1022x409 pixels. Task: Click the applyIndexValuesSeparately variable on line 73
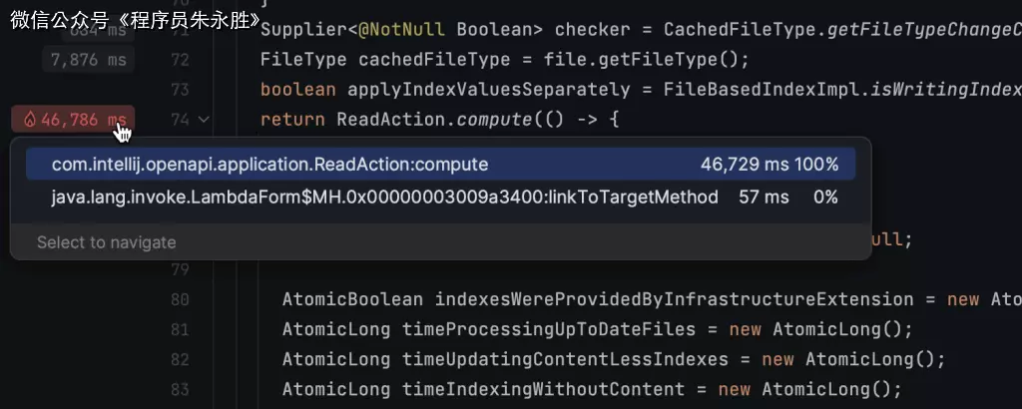(x=488, y=90)
